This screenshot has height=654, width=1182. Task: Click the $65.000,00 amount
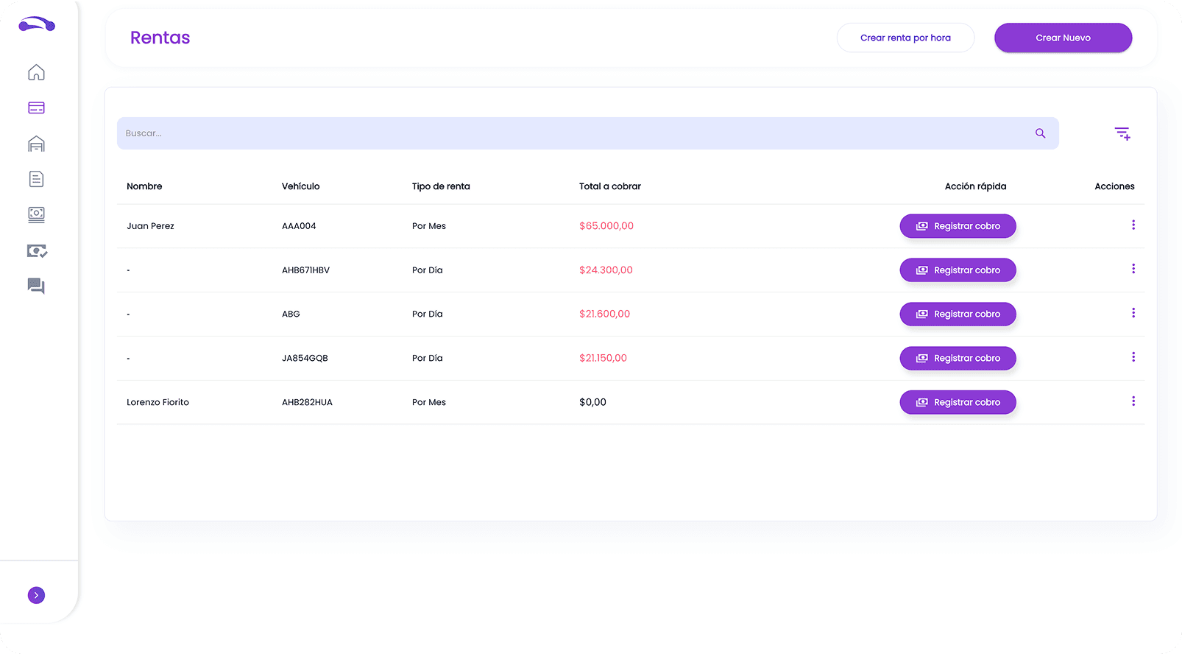[x=606, y=226]
